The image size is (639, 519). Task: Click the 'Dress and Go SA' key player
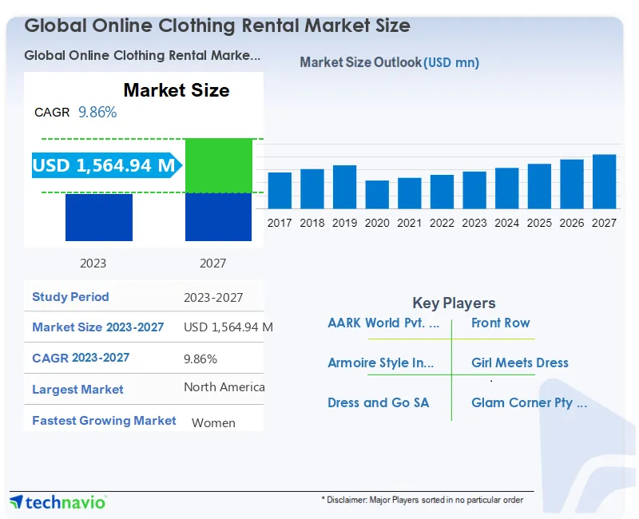tap(378, 402)
